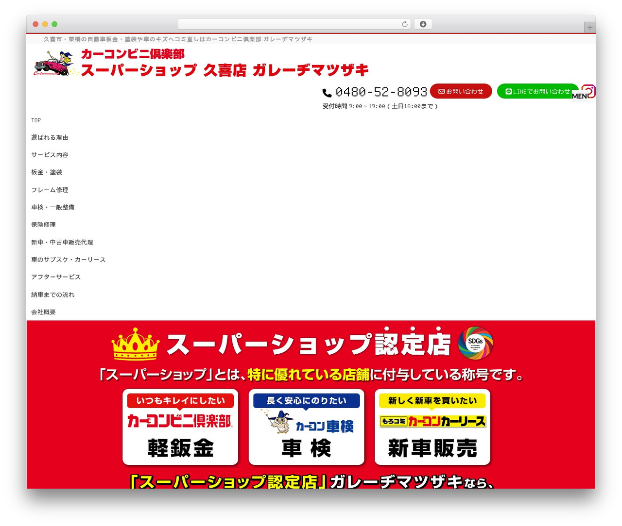Click the green LINEでお問い合わせ button
This screenshot has height=526, width=622.
pyautogui.click(x=537, y=91)
